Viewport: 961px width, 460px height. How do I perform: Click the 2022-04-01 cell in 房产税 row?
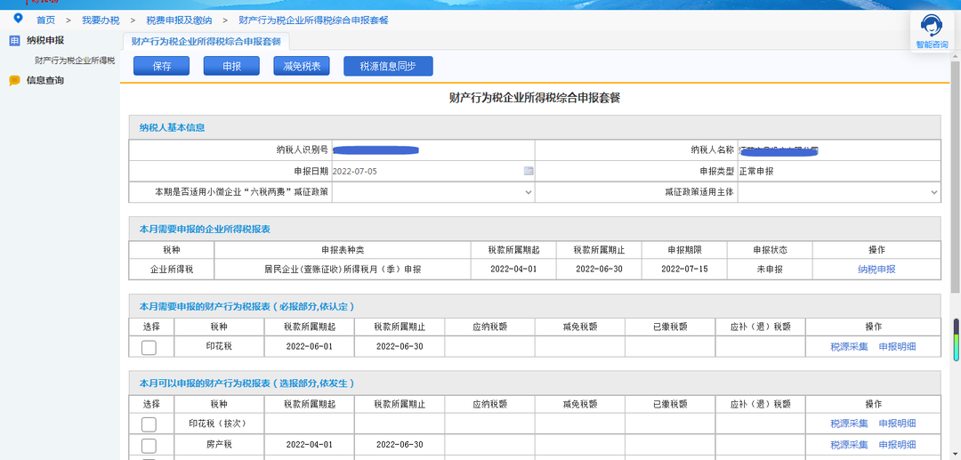(309, 445)
